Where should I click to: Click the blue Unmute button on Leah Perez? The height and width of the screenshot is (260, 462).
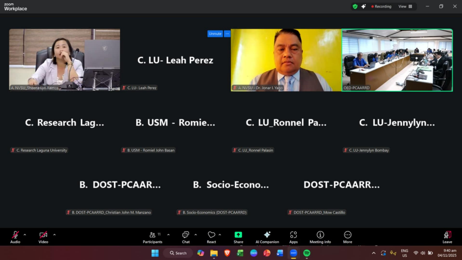[215, 34]
